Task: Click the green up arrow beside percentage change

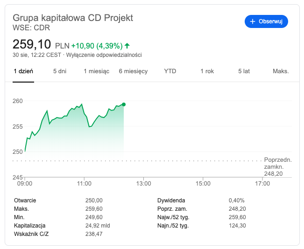Action: (x=127, y=46)
